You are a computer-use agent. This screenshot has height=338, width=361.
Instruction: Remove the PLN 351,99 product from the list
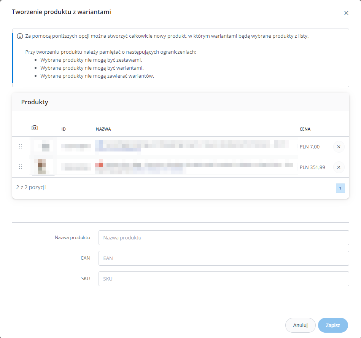(339, 167)
